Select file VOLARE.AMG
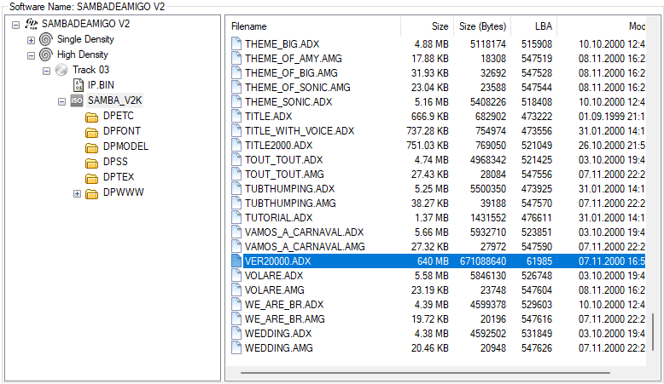Viewport: 664px width, 384px height. click(275, 289)
